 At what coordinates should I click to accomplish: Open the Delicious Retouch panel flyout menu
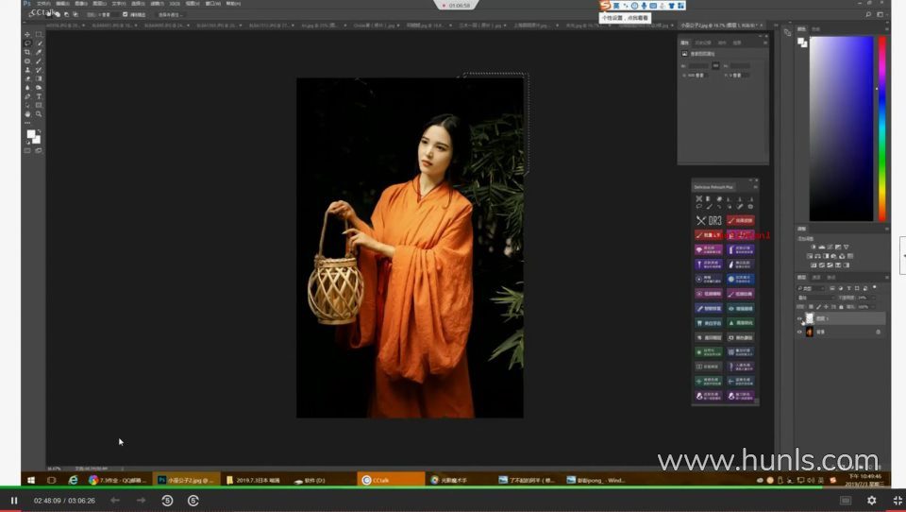click(x=754, y=187)
